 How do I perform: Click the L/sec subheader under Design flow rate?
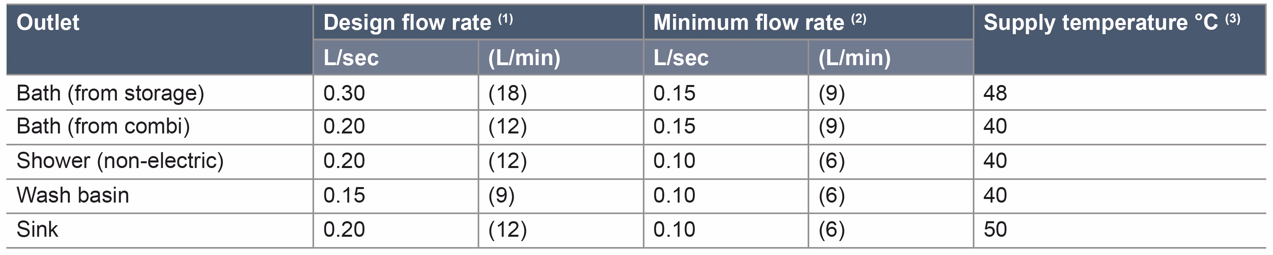click(x=351, y=58)
